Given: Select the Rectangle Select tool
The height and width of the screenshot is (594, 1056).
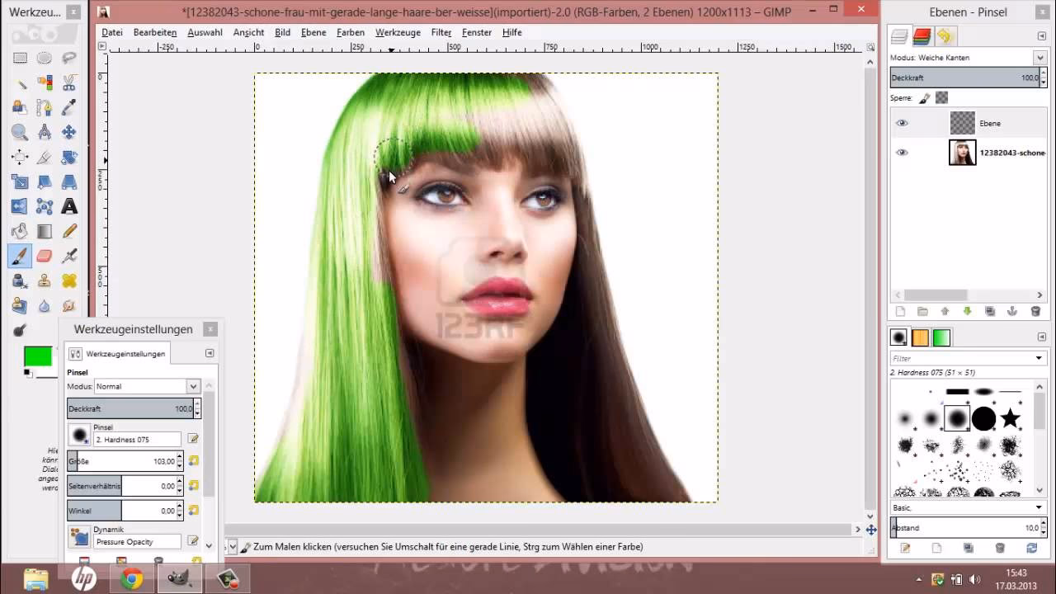Looking at the screenshot, I should click(x=20, y=59).
